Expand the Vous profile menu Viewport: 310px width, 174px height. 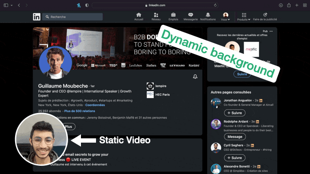point(225,17)
